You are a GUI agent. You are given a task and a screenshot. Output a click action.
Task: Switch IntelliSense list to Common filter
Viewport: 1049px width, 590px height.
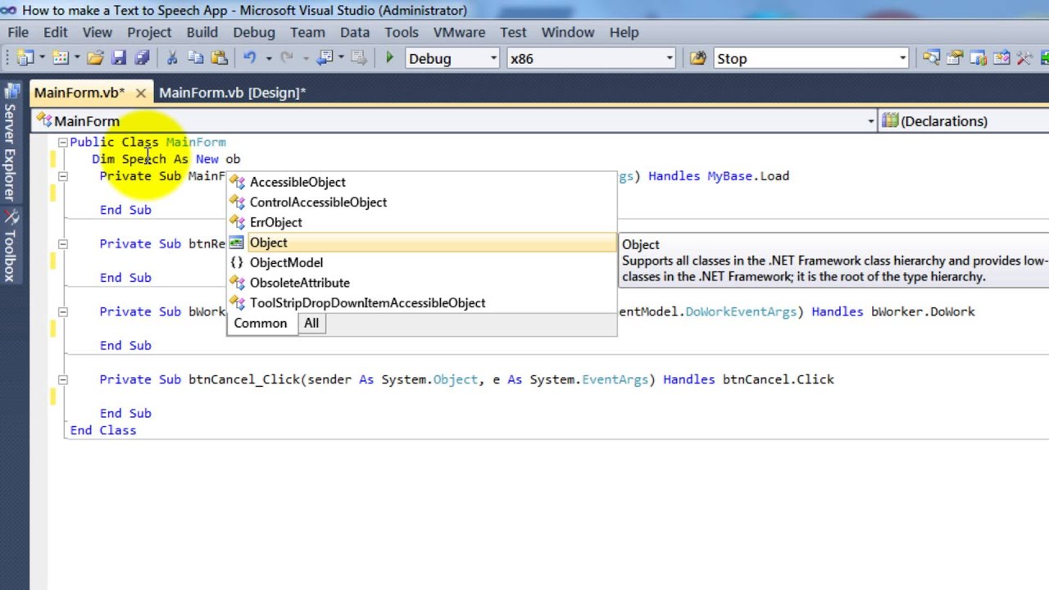click(x=261, y=324)
